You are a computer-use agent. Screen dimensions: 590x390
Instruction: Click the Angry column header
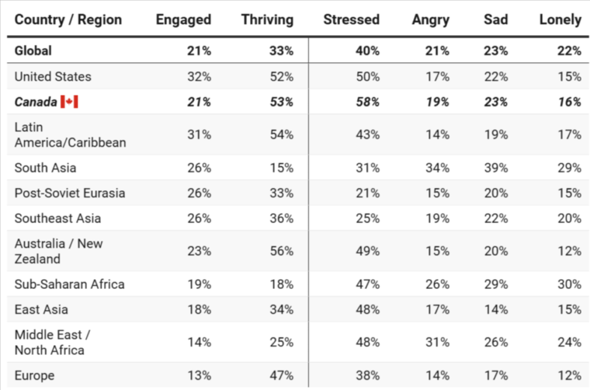[x=430, y=19]
